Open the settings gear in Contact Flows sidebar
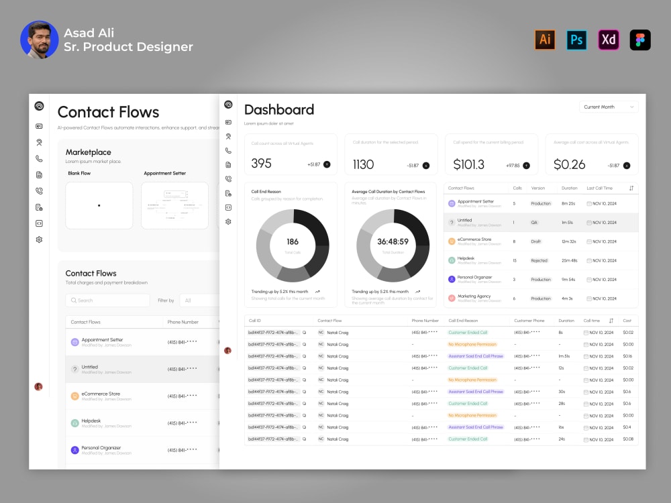 [39, 239]
